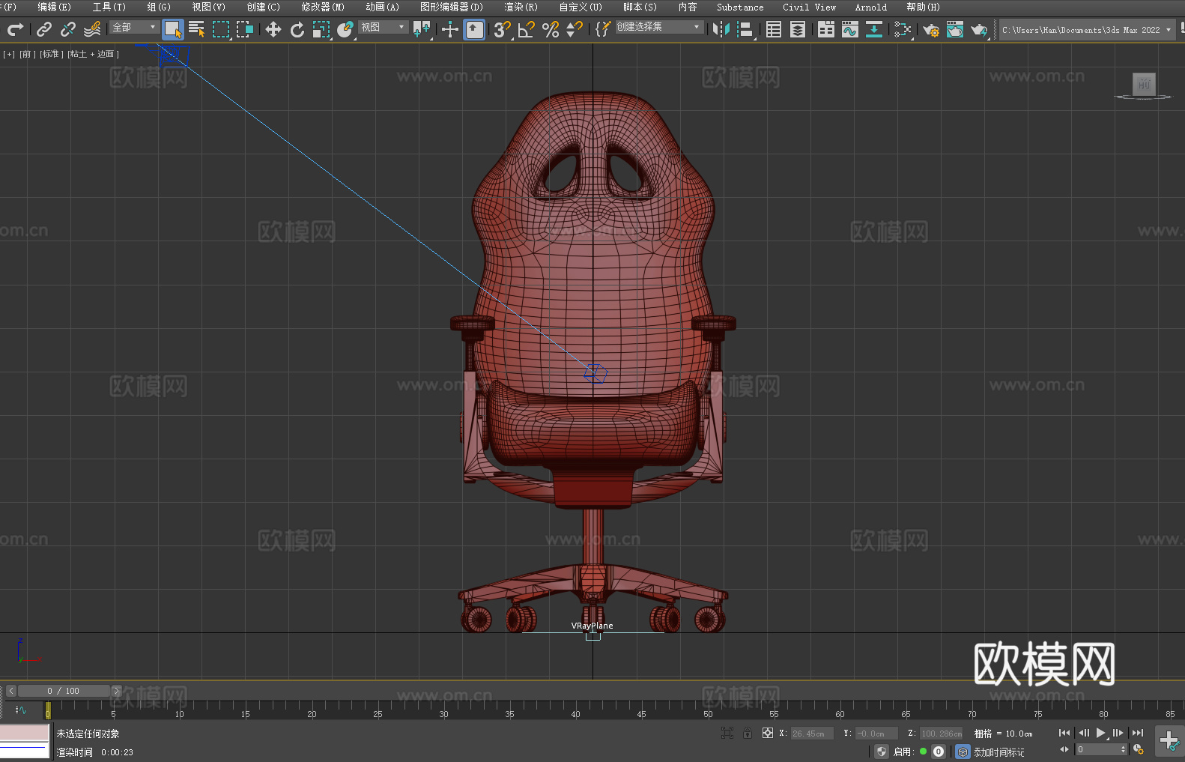The image size is (1185, 762).
Task: Select the Rotate tool
Action: coord(297,29)
